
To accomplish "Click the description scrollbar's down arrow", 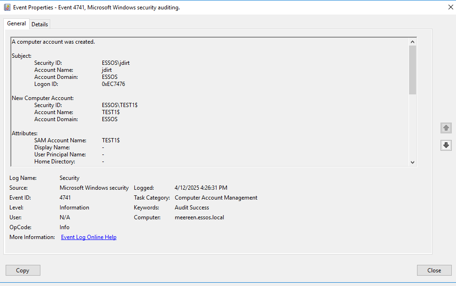I will point(412,162).
